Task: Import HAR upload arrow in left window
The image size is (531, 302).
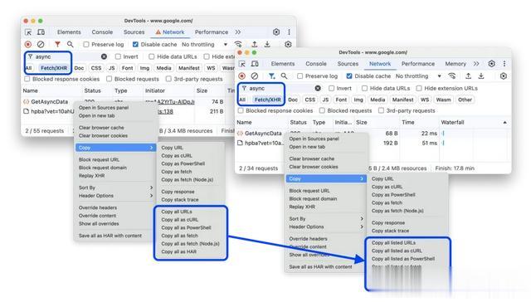Action: pyautogui.click(x=255, y=44)
